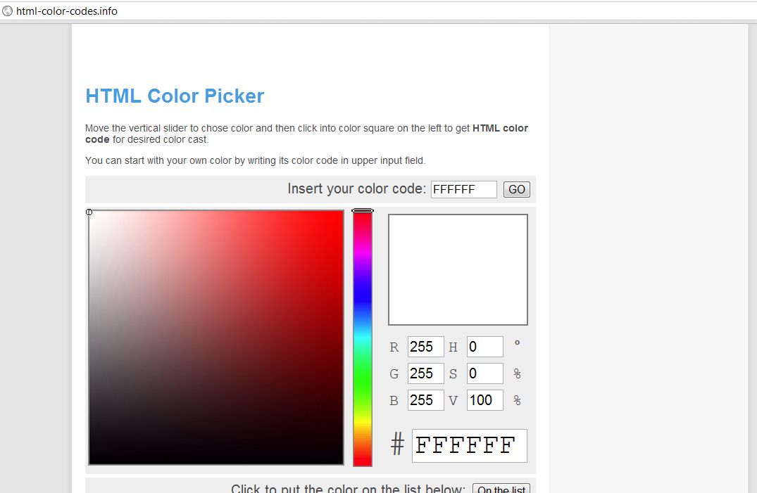This screenshot has width=757, height=493.
Task: Click the circular marker in the color square
Action: click(89, 212)
